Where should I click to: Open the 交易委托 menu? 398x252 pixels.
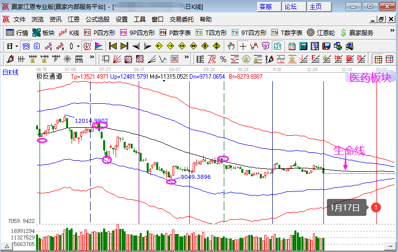tap(182, 20)
